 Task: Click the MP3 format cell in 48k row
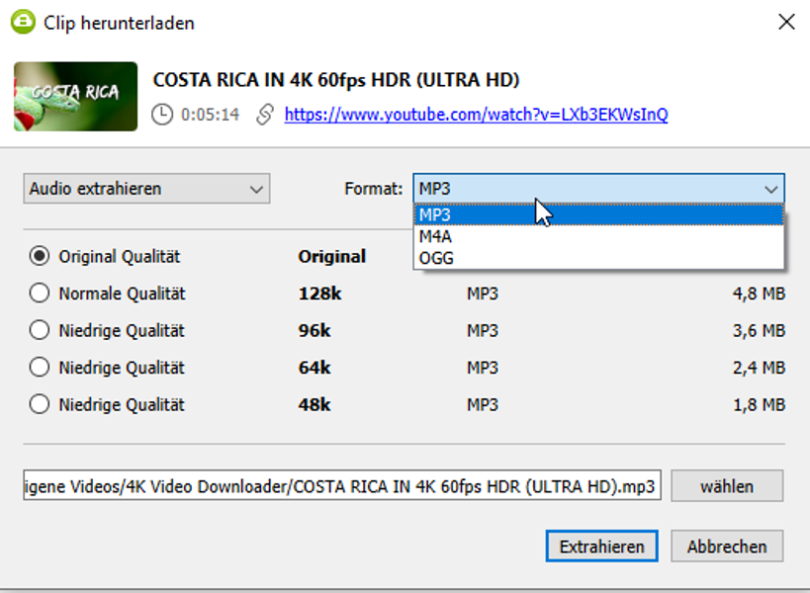pos(483,404)
